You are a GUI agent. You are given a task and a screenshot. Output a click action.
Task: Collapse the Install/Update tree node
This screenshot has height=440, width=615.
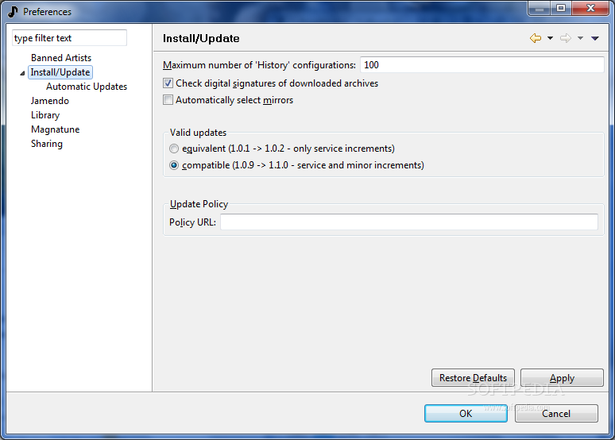pyautogui.click(x=22, y=73)
